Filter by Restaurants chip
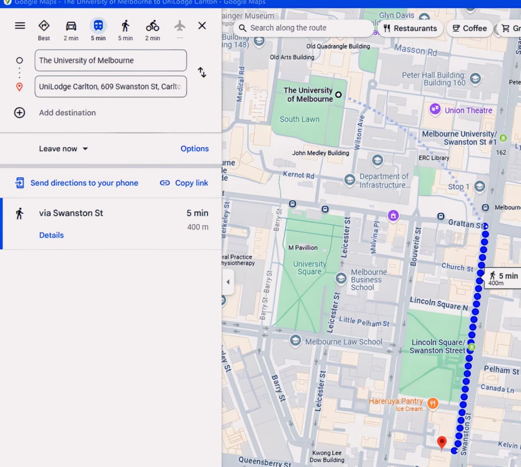Screen dimensions: 521x467 pos(410,28)
